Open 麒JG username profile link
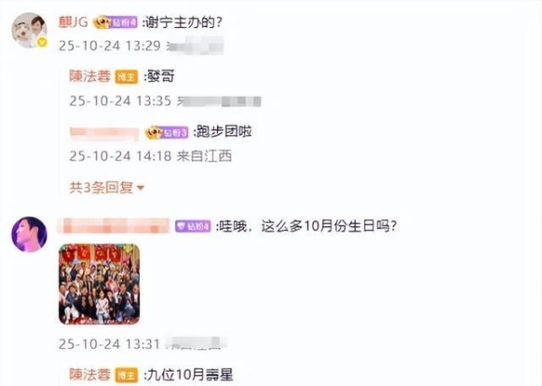Screen dimensions: 542x386 73,23
